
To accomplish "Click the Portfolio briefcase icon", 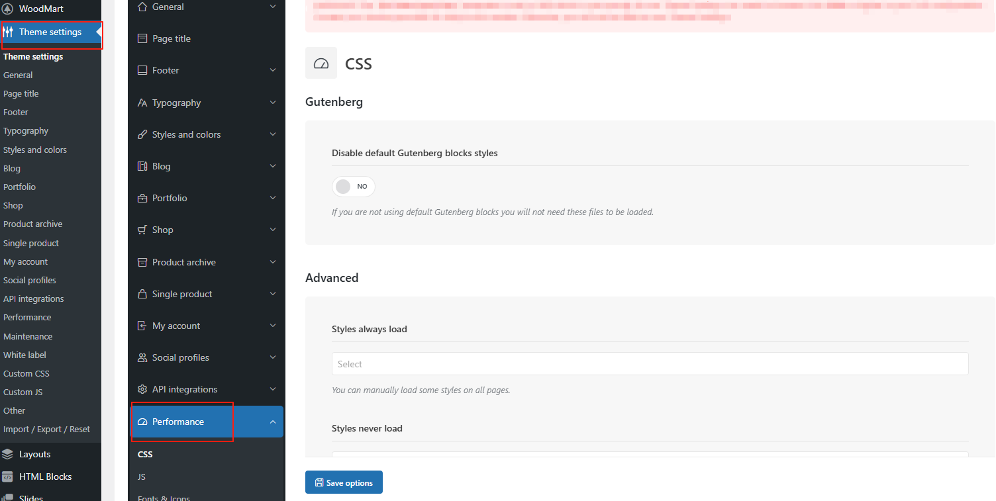I will 142,198.
